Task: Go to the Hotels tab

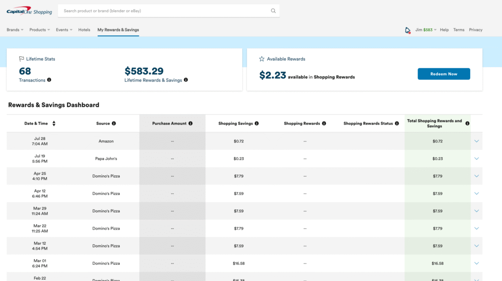Action: coord(84,30)
